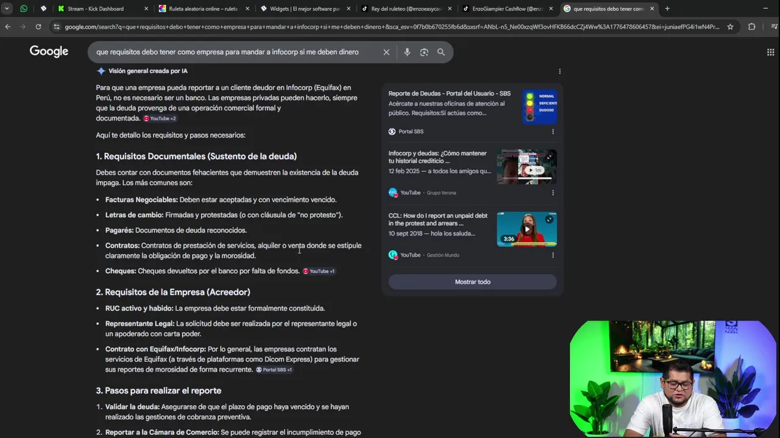This screenshot has height=438, width=780.
Task: Open the Stream - Kick Dashboard tab
Action: (x=96, y=9)
